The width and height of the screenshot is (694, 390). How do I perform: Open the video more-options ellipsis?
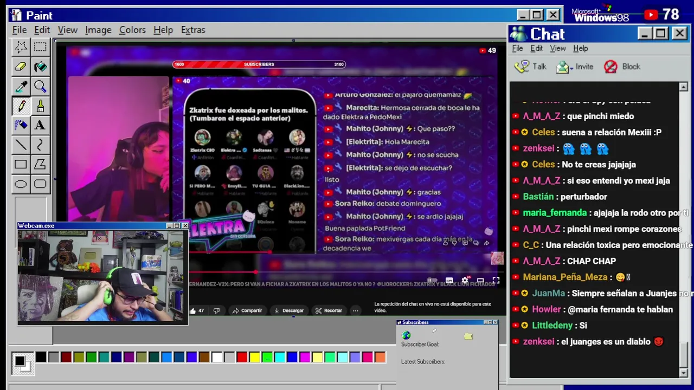coord(355,311)
